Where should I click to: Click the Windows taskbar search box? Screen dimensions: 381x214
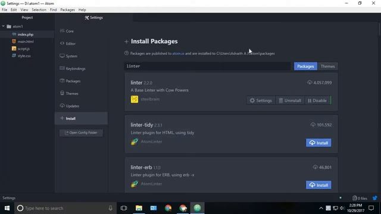pyautogui.click(x=65, y=208)
